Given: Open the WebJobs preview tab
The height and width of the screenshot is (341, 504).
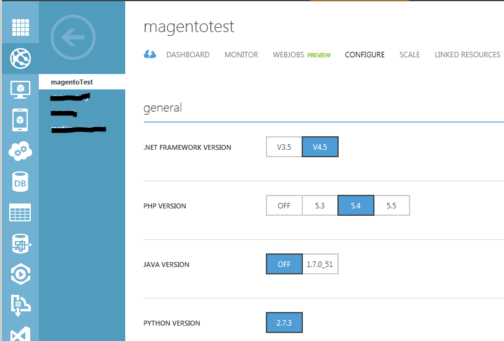Looking at the screenshot, I should [302, 55].
